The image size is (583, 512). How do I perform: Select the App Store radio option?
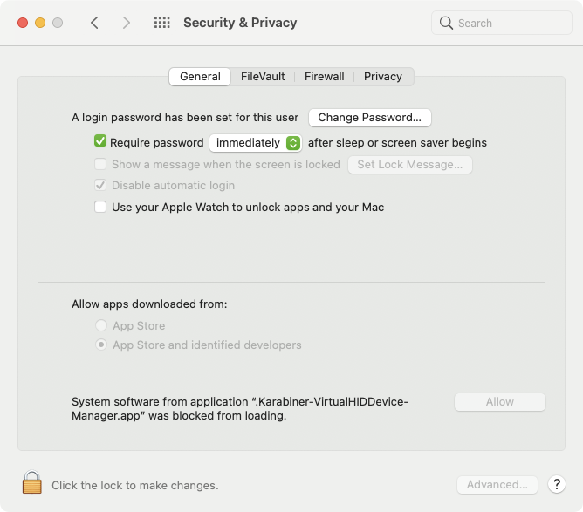(x=101, y=325)
